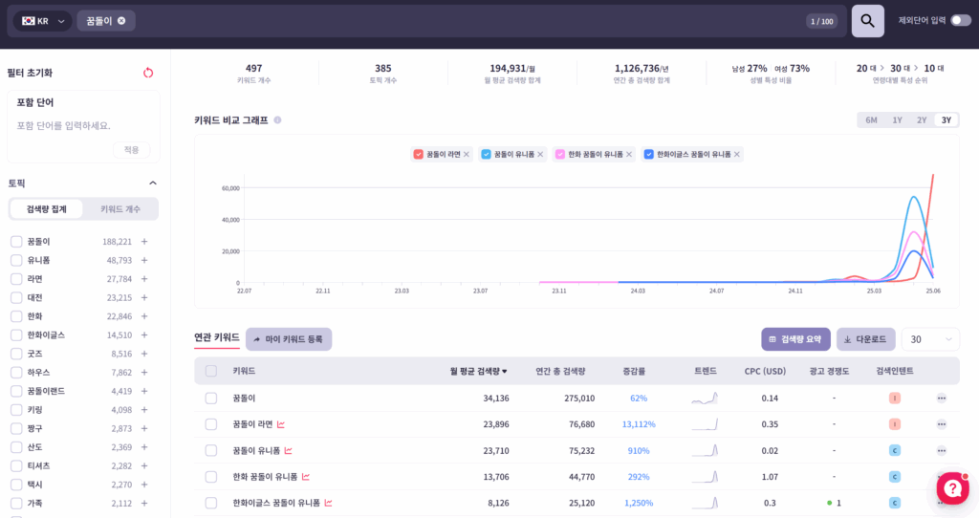Remove 꿈돌이 라면 from graph legend

pyautogui.click(x=467, y=154)
